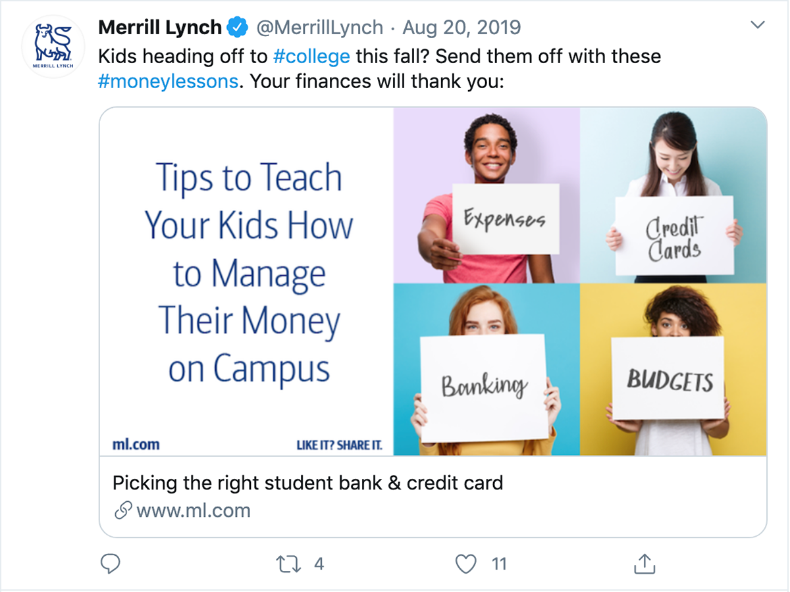Image resolution: width=790 pixels, height=592 pixels.
Task: Open the Aug 20, 2019 timestamp
Action: 461,28
